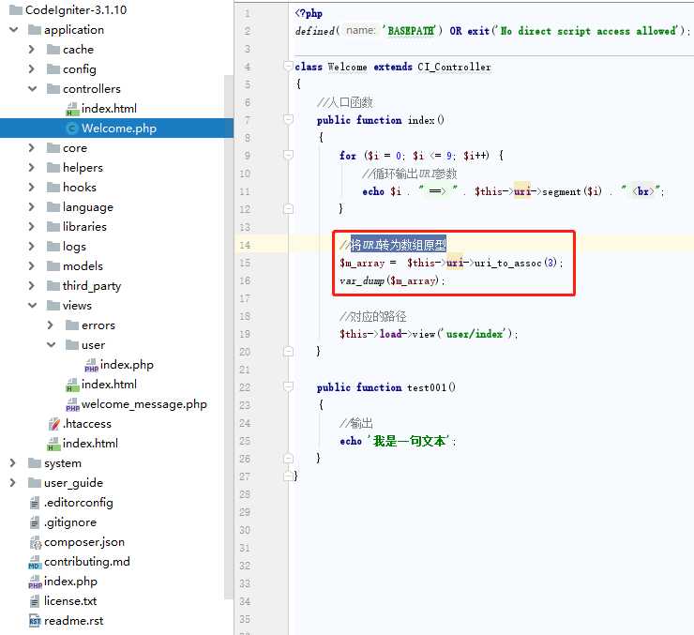Expand the helpers folder arrow
The image size is (694, 635).
point(32,167)
